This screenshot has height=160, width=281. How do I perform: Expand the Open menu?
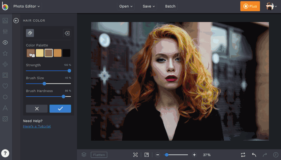126,6
